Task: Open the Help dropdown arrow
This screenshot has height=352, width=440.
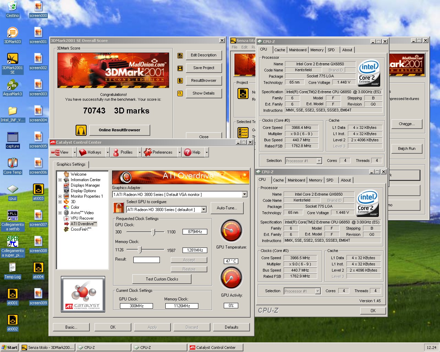Action: pyautogui.click(x=207, y=152)
